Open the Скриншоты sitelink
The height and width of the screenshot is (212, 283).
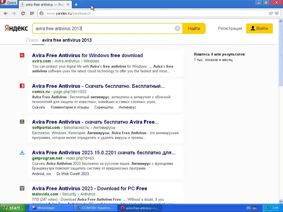104,107
